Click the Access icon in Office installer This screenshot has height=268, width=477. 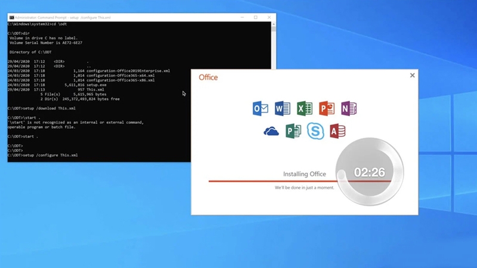tap(337, 131)
